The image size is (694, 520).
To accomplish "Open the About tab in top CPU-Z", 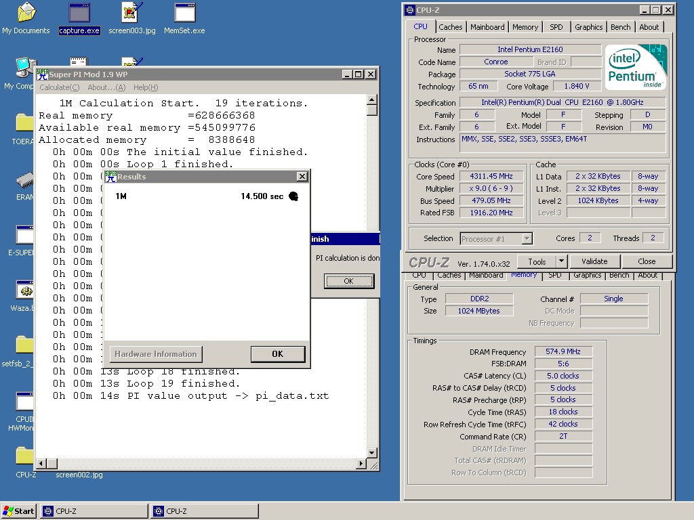I will coord(649,27).
